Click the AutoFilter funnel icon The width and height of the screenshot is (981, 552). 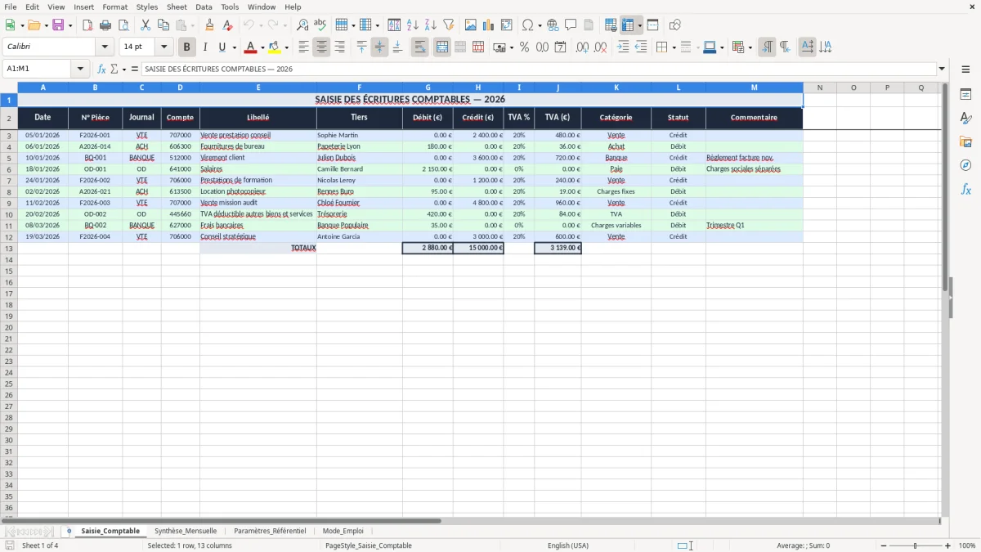click(448, 25)
